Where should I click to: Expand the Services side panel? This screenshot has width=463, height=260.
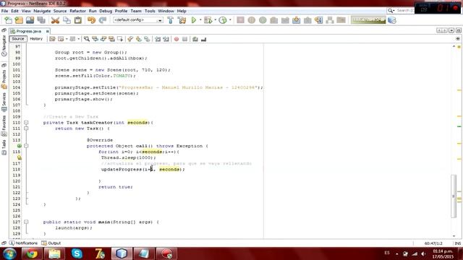(x=4, y=102)
